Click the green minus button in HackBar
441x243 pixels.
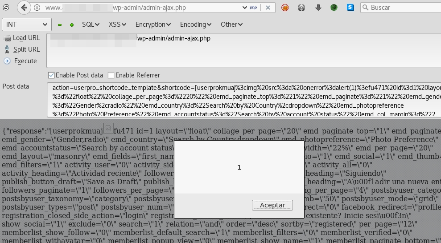pos(60,24)
